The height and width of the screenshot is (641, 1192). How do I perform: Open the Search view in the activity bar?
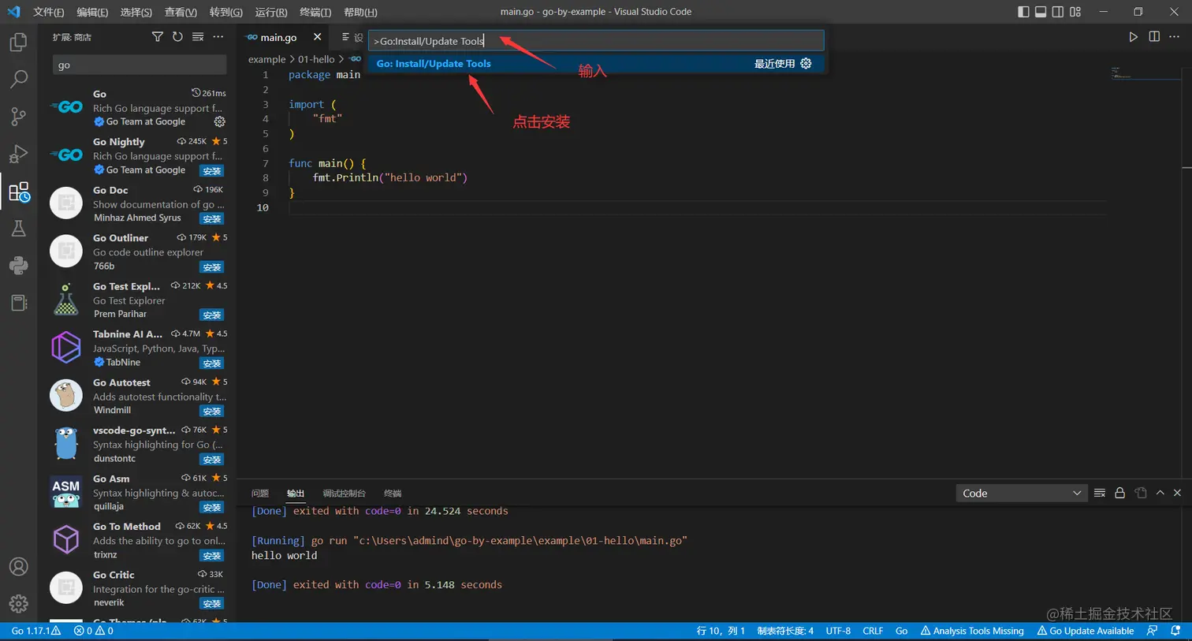click(x=18, y=79)
